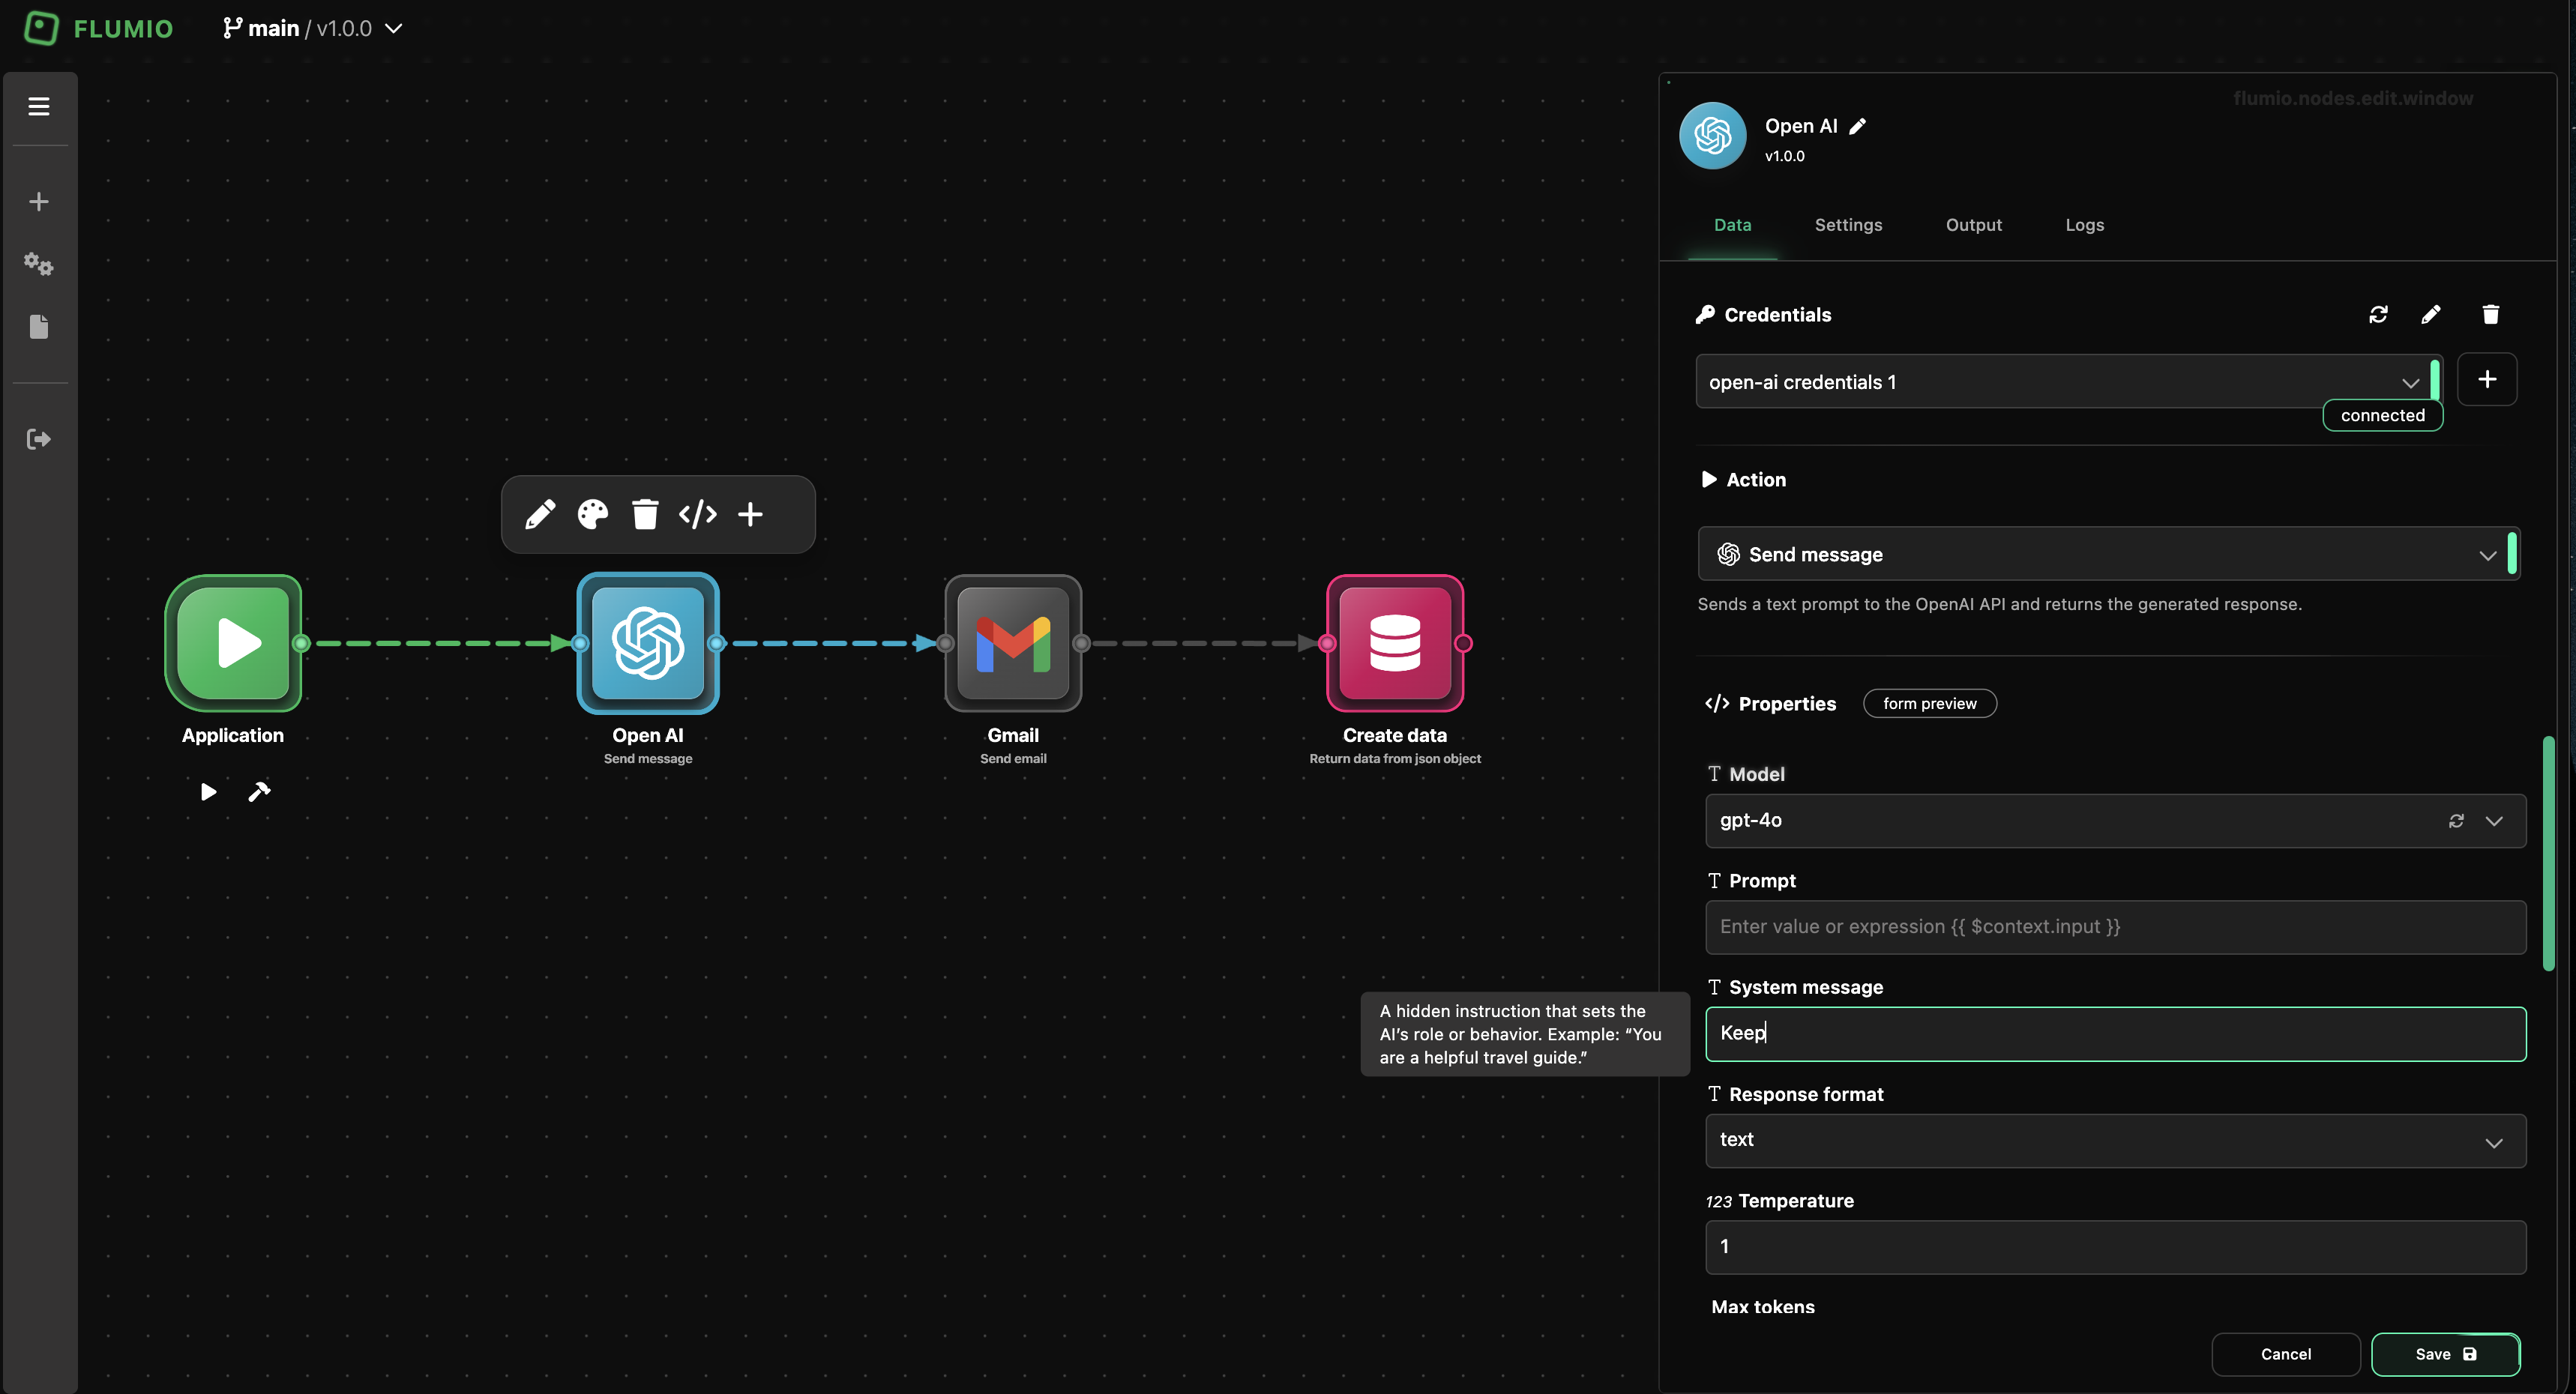Open the gears settings icon in sidebar
The height and width of the screenshot is (1394, 2576).
tap(39, 264)
